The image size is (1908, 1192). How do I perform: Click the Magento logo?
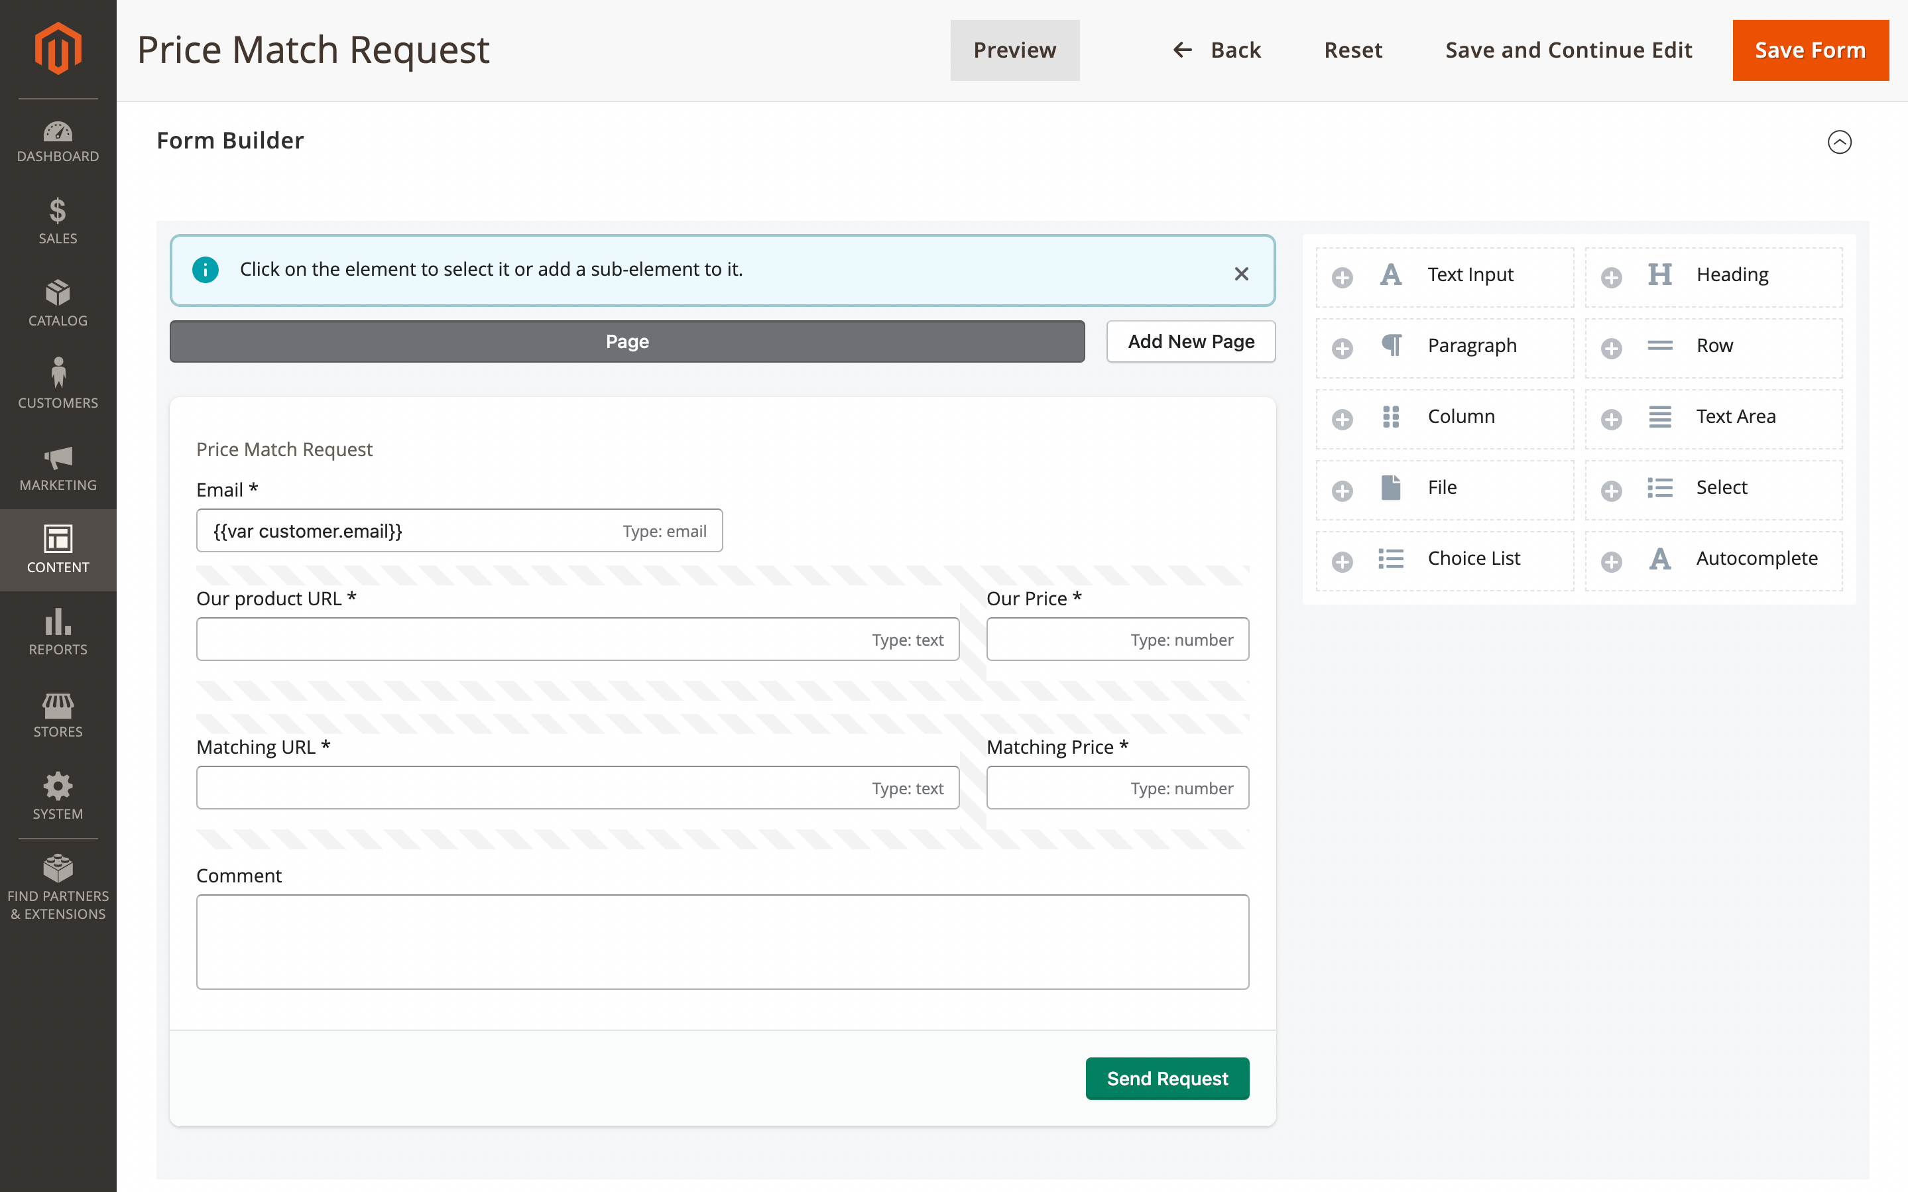(58, 49)
